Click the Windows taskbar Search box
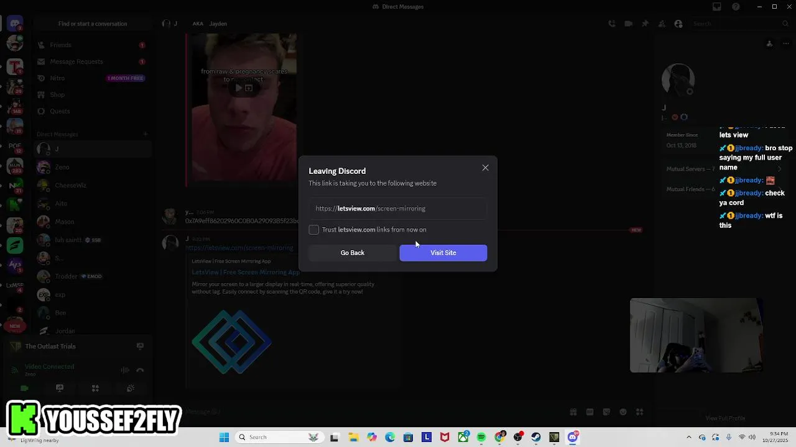This screenshot has width=796, height=447. pos(279,437)
